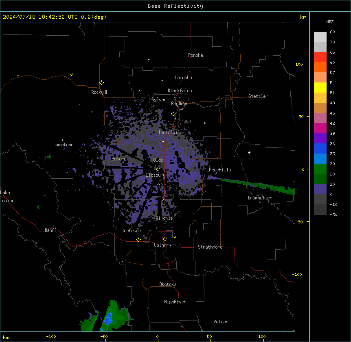Select the purple swatch below 39 in legend

(x=320, y=139)
